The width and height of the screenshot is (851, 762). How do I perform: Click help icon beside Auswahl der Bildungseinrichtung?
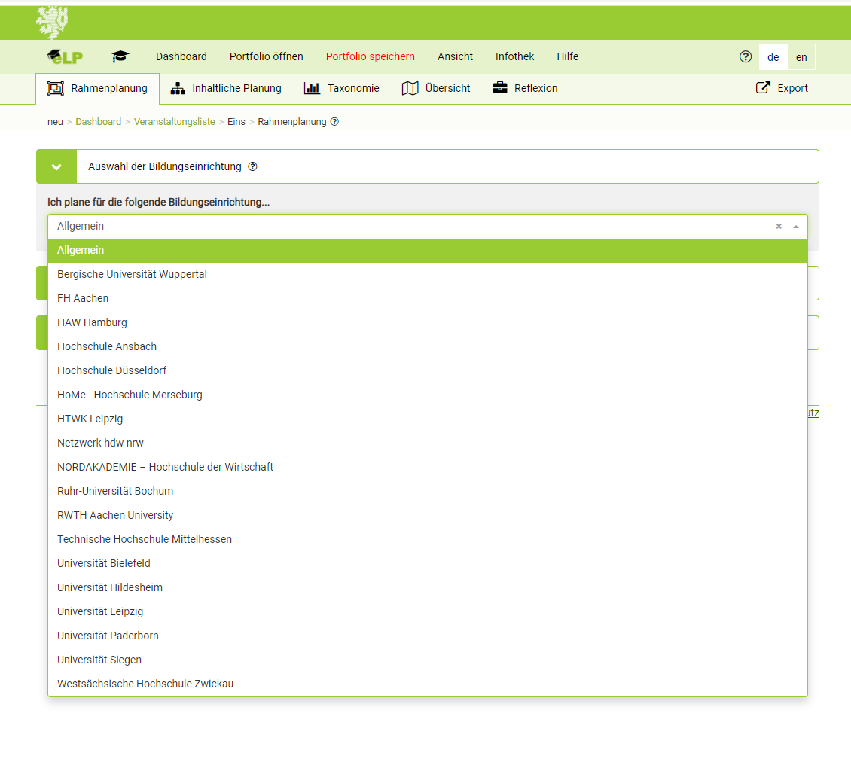[252, 166]
